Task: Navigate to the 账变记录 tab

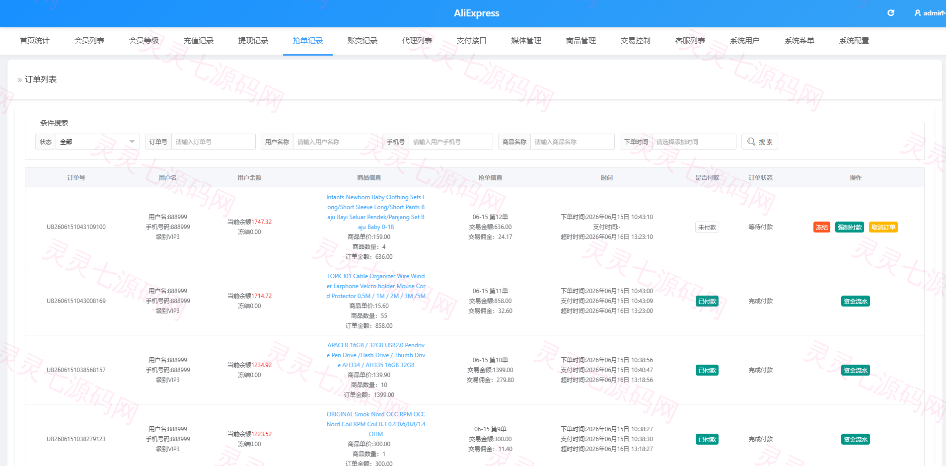Action: [363, 41]
